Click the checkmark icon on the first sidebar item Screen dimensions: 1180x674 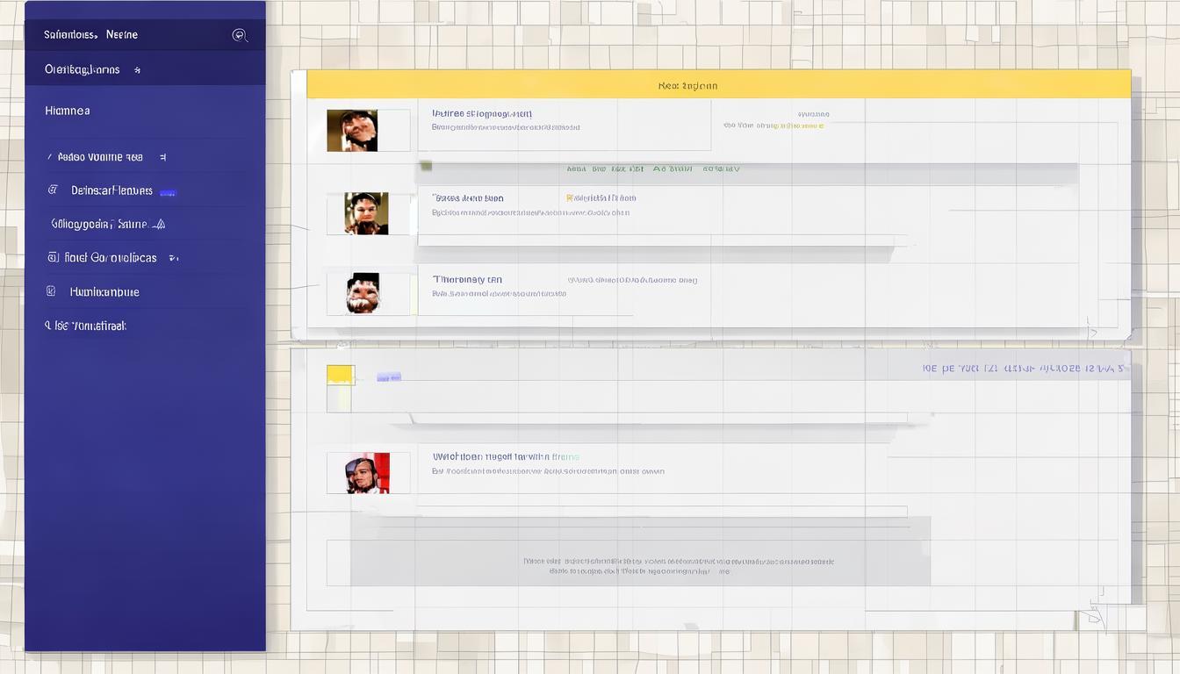49,157
